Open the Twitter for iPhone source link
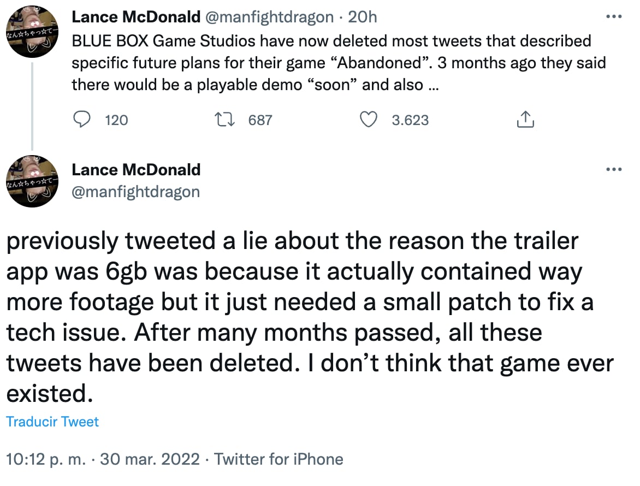The height and width of the screenshot is (486, 640). tap(278, 459)
